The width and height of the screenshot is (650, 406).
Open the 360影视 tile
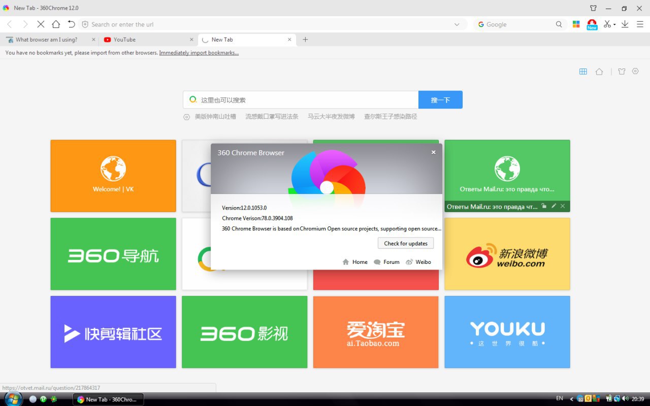244,332
